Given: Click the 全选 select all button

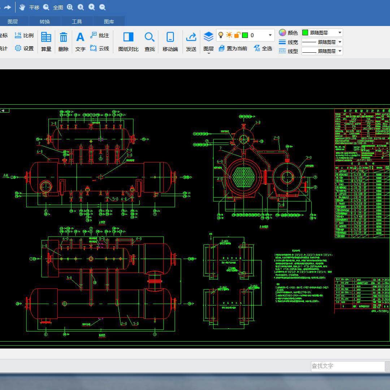Looking at the screenshot, I should 263,48.
